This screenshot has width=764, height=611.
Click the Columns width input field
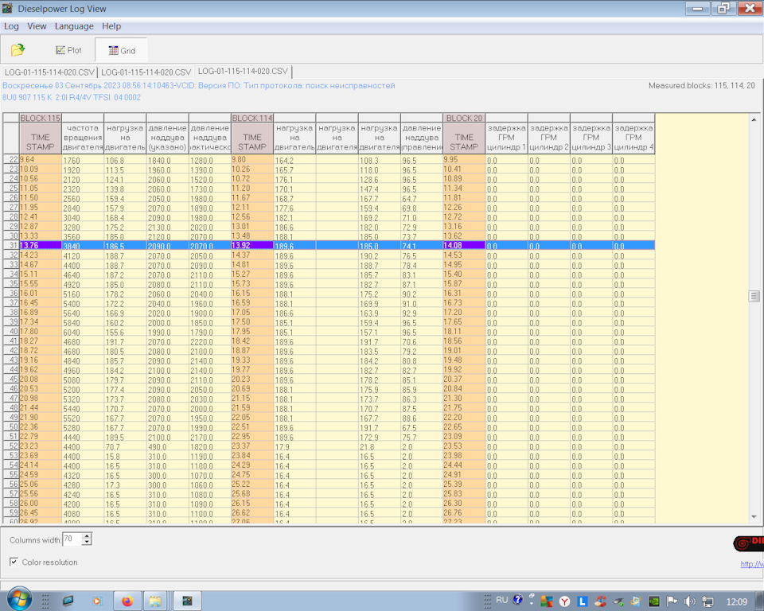tap(72, 539)
